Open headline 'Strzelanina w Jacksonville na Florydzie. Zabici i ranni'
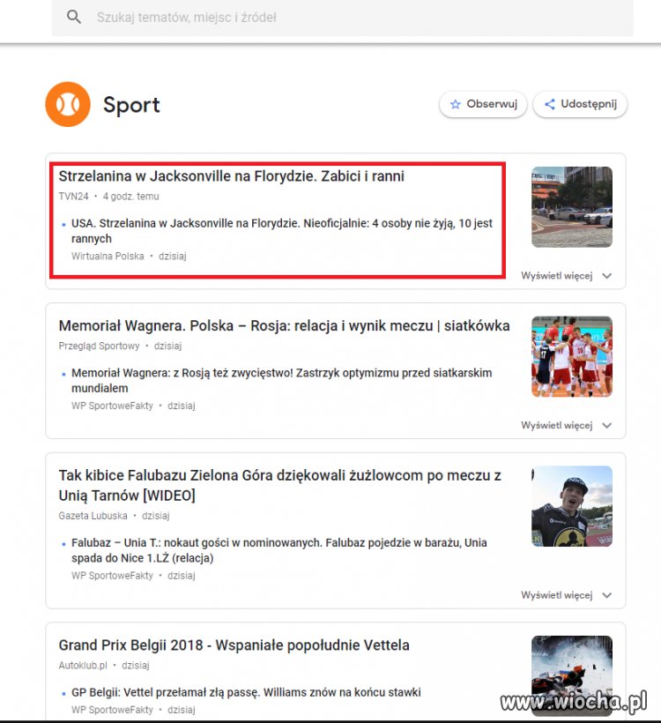Image resolution: width=661 pixels, height=723 pixels. (x=232, y=176)
